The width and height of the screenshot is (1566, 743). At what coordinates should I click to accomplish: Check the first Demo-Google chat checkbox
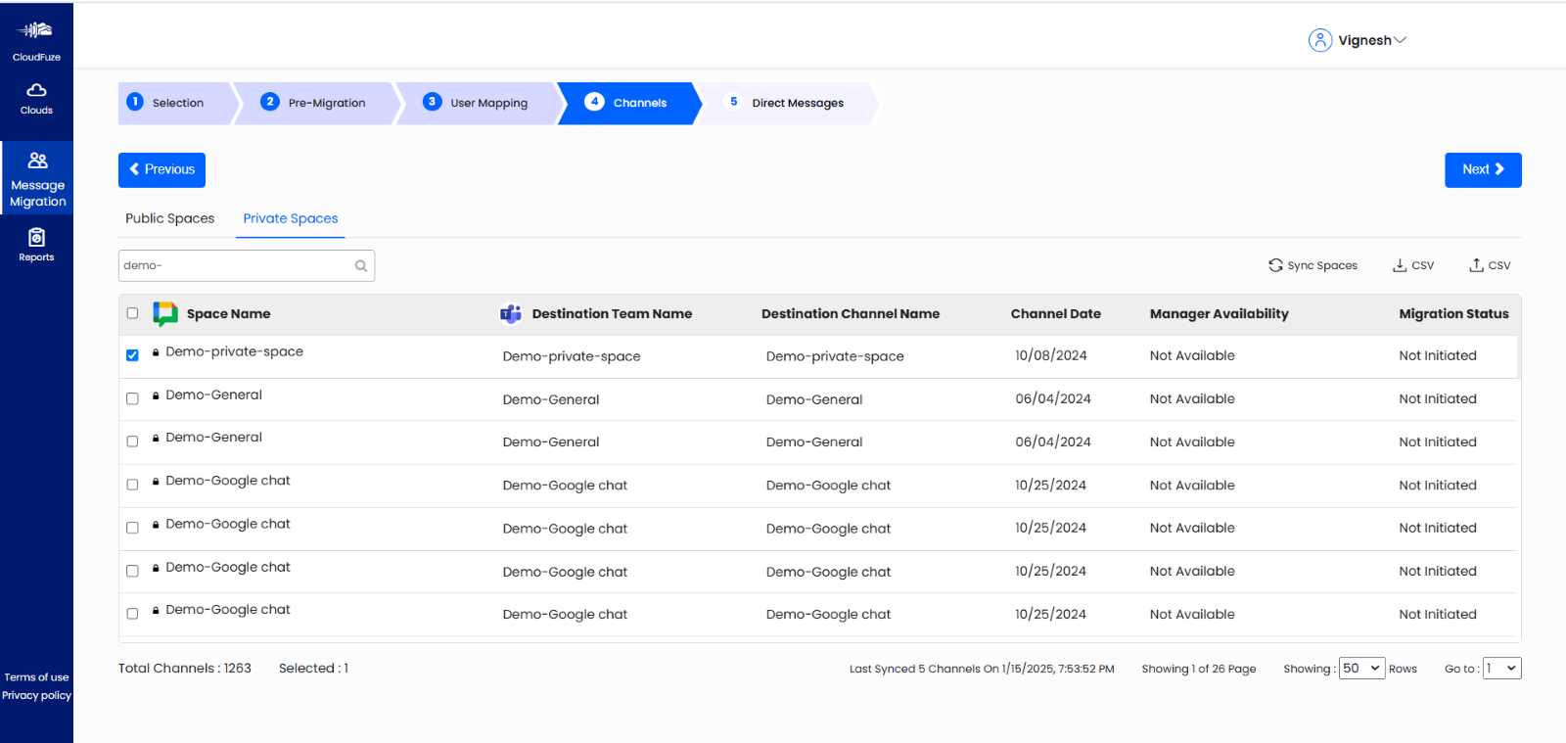[x=132, y=485]
